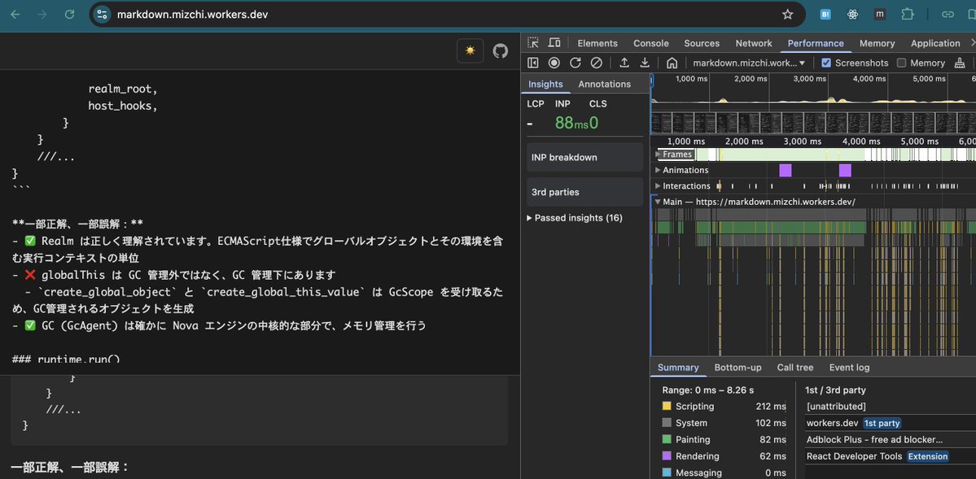Switch to the Sources tab
The image size is (976, 479).
tap(702, 43)
